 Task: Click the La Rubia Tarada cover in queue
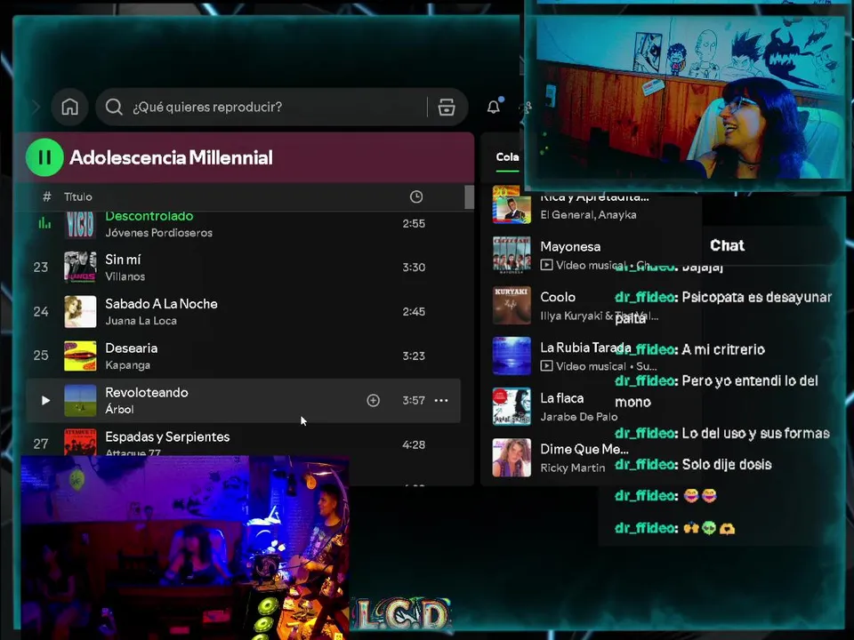point(512,356)
